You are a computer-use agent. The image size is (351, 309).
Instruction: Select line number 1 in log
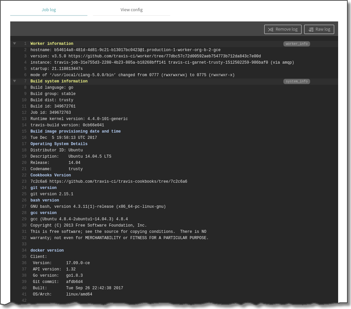click(x=25, y=44)
